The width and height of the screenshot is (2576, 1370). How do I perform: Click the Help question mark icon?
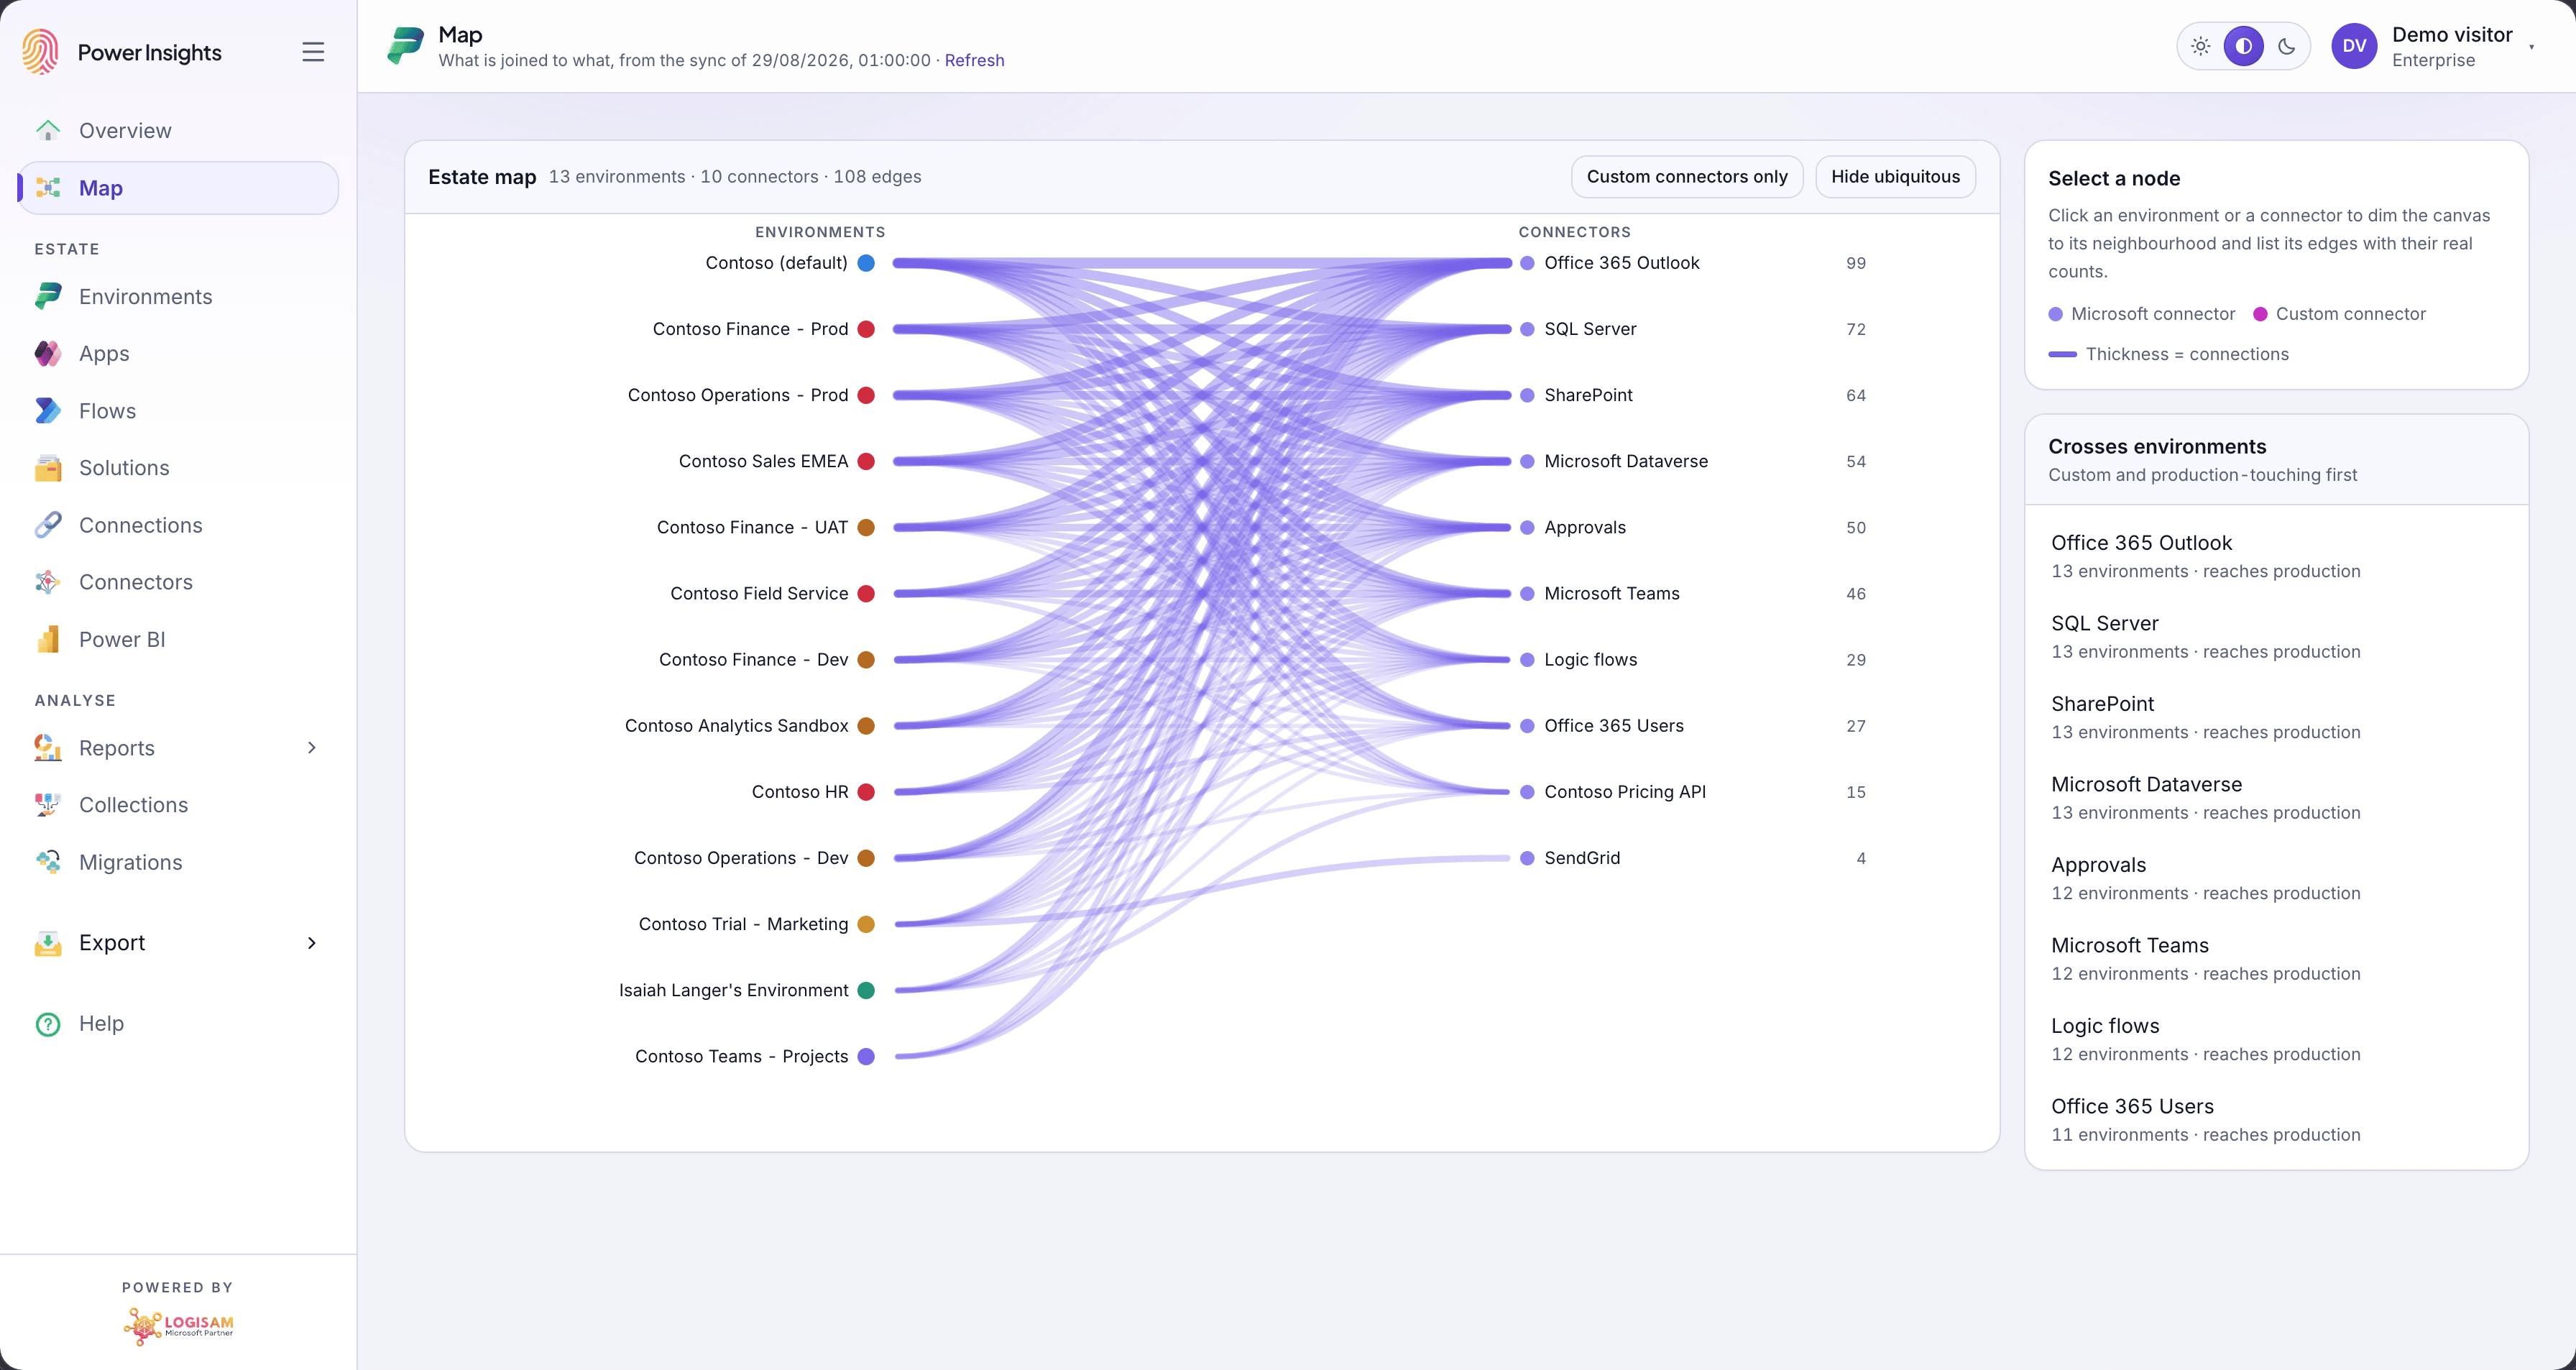tap(48, 1023)
